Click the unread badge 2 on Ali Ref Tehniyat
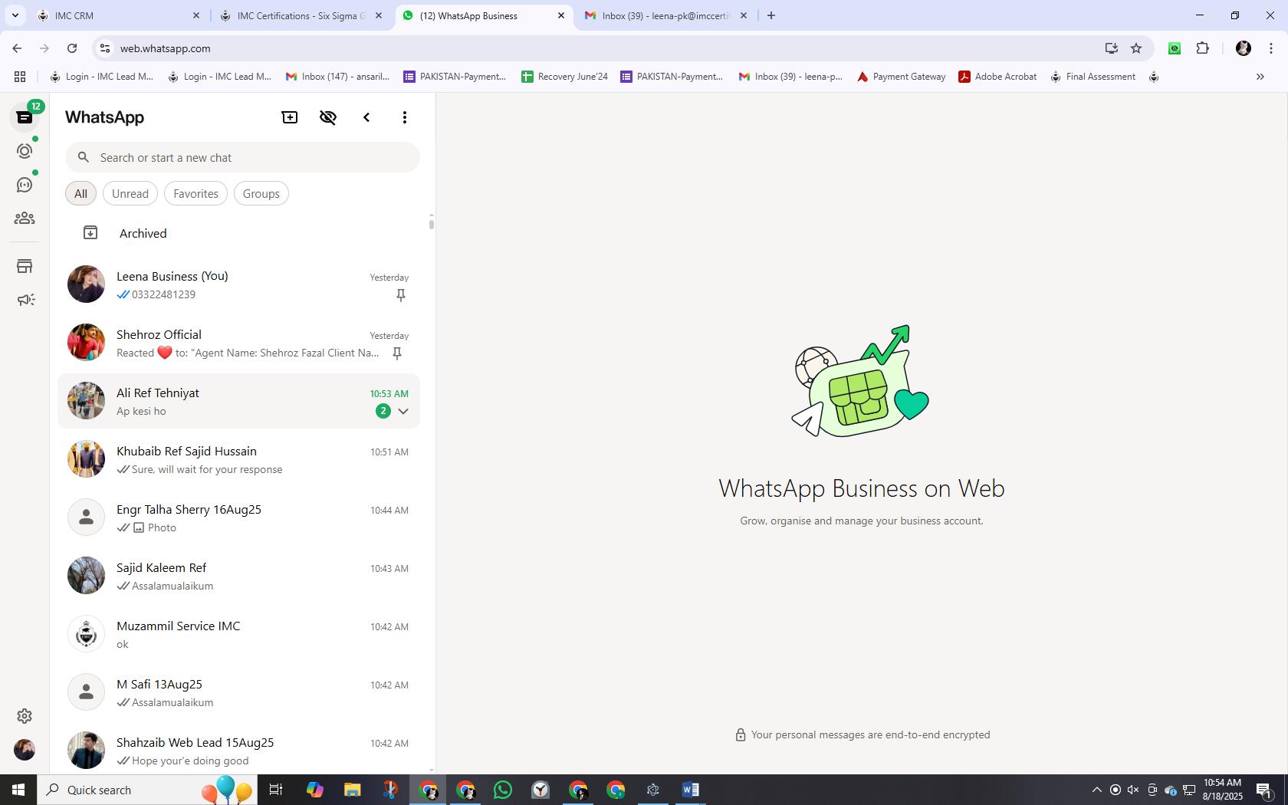Image resolution: width=1288 pixels, height=805 pixels. (383, 411)
